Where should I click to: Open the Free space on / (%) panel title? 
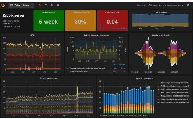click(81, 12)
